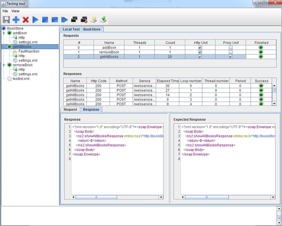The width and height of the screenshot is (282, 226).
Task: Click the FaultInjection flame icon
Action: pyautogui.click(x=15, y=51)
